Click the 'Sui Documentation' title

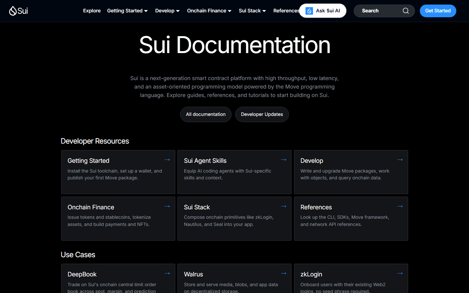pyautogui.click(x=234, y=45)
